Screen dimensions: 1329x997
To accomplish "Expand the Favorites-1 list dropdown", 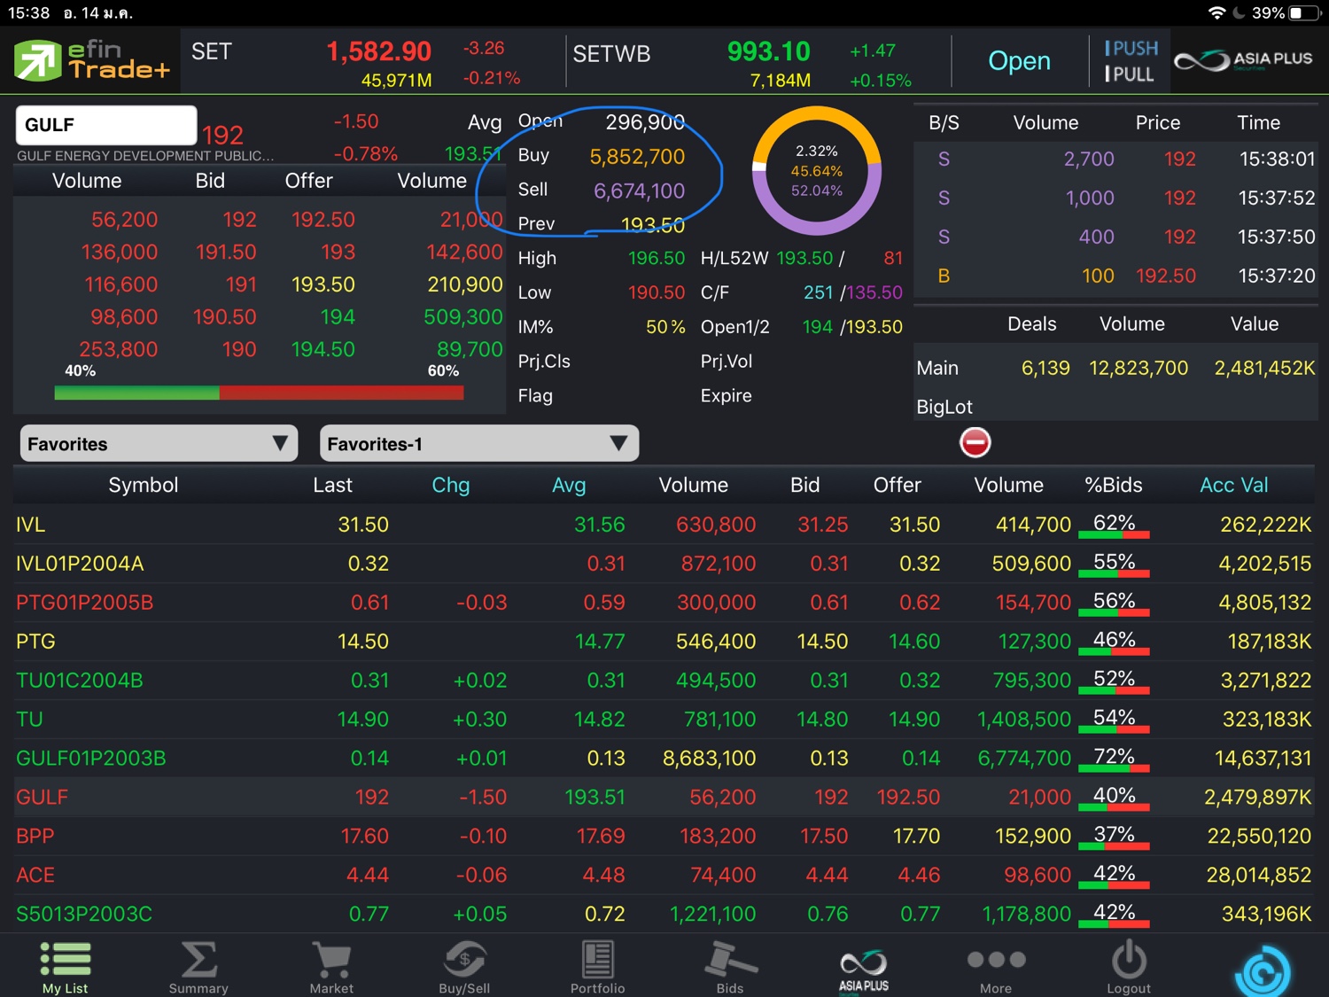I will point(478,444).
